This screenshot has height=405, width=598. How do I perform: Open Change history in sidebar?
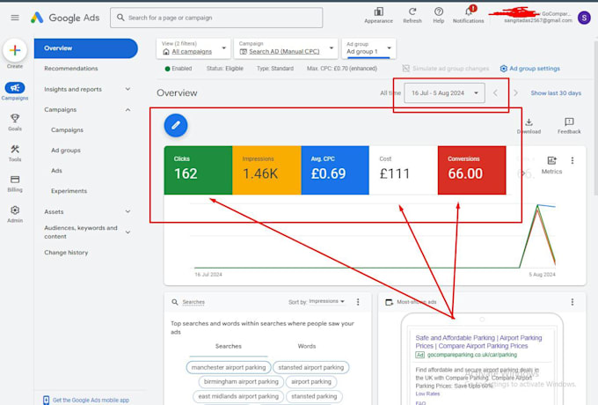(x=66, y=253)
